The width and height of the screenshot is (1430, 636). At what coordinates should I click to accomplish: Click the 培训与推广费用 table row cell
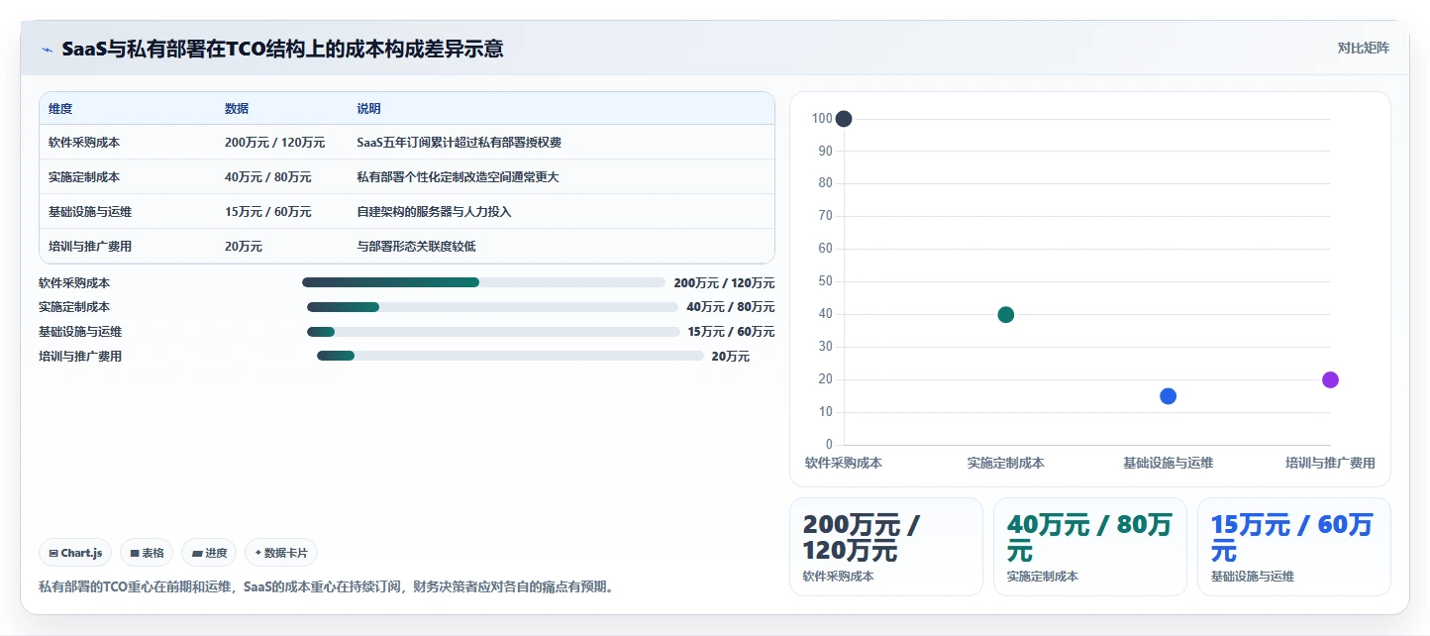pyautogui.click(x=90, y=247)
